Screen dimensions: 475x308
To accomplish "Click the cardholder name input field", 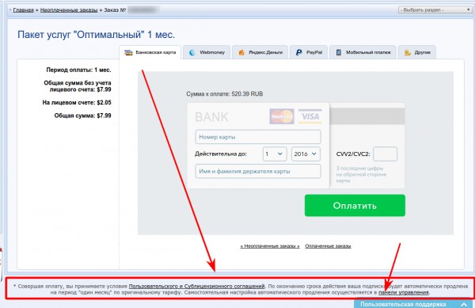I will [x=258, y=171].
